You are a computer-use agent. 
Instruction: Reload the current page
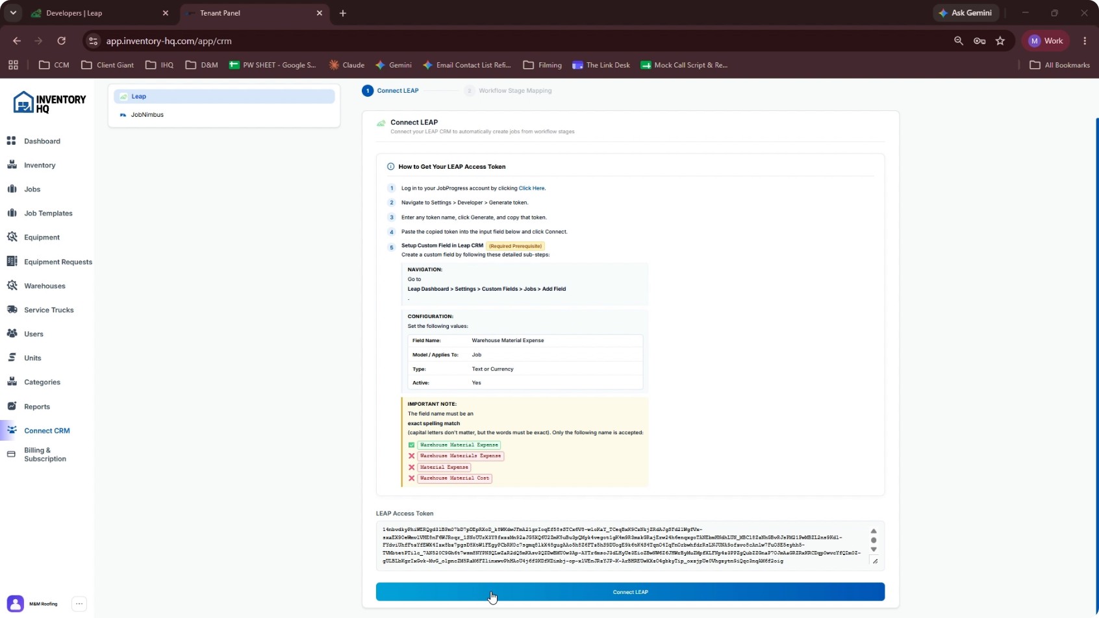[x=61, y=41]
